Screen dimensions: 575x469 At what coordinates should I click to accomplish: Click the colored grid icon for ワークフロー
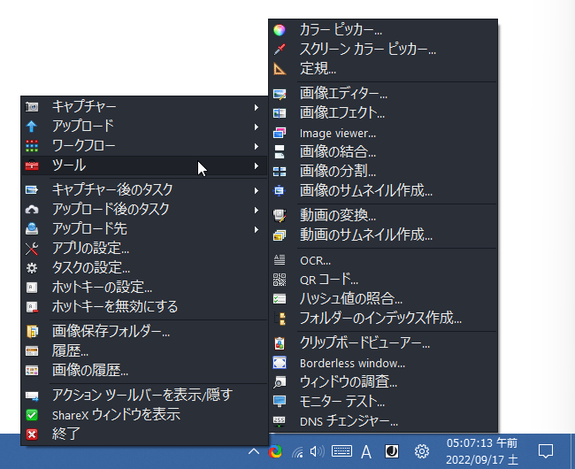click(x=32, y=146)
